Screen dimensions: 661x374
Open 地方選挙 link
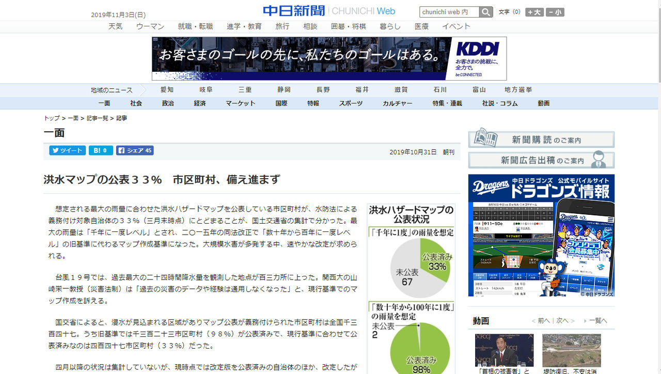point(518,90)
